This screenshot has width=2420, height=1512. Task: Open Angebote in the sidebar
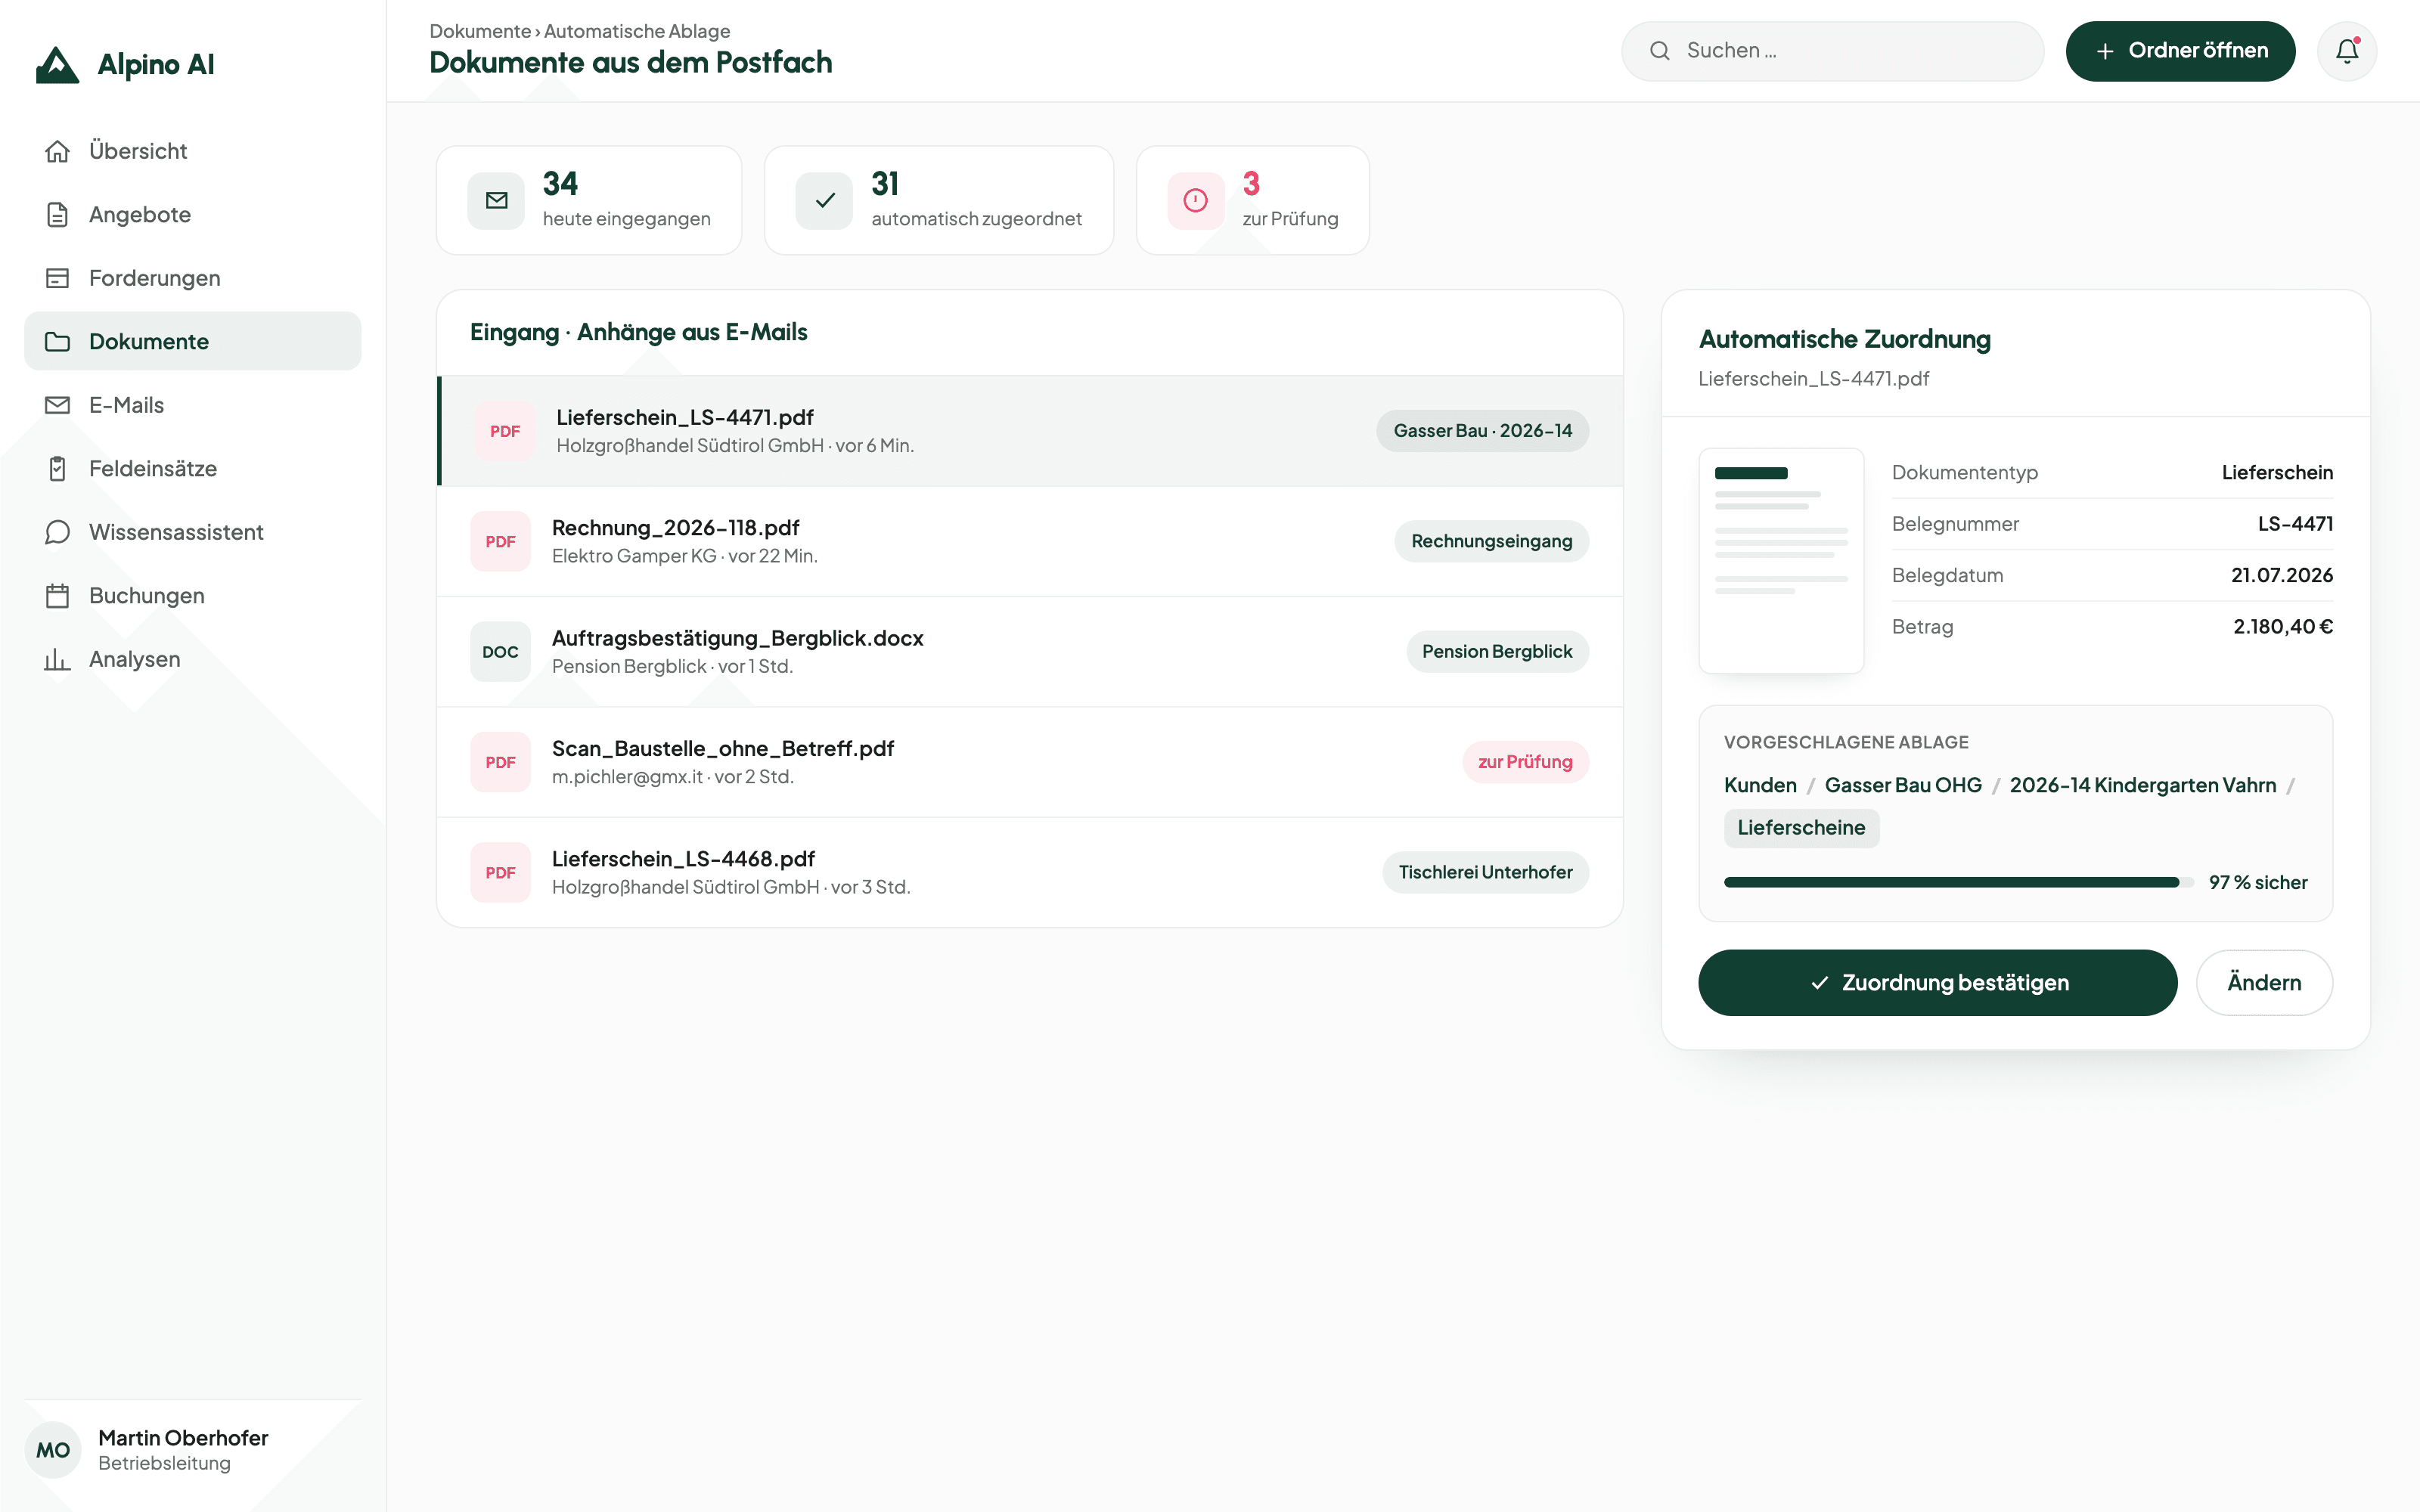click(x=192, y=214)
